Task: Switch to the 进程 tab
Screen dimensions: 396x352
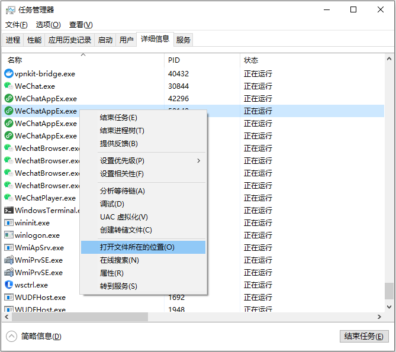Action: point(13,40)
